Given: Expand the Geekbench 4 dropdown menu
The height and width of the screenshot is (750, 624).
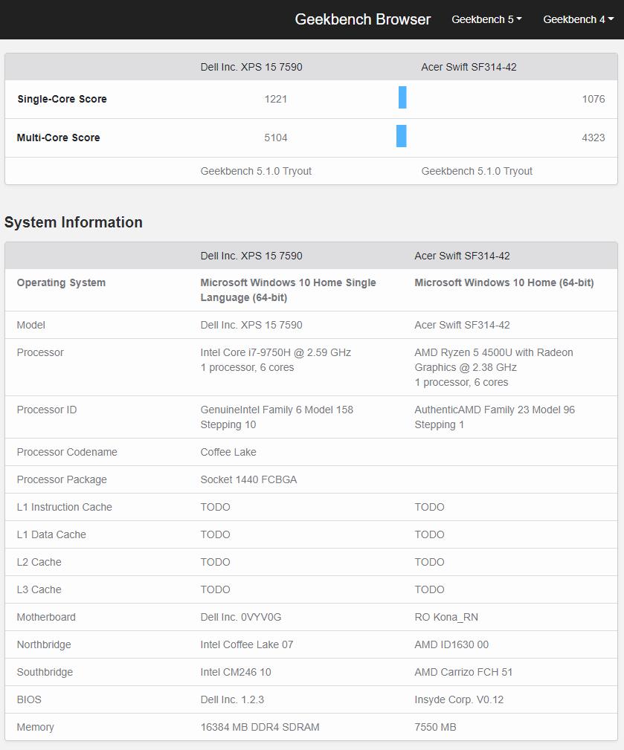Looking at the screenshot, I should coord(578,19).
